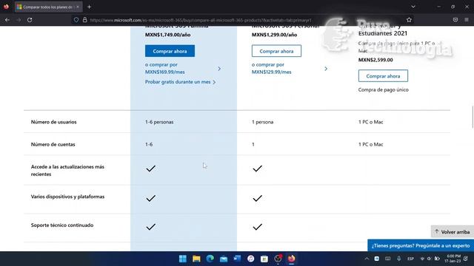Click the MXN$1,299.00/año price text

click(274, 35)
